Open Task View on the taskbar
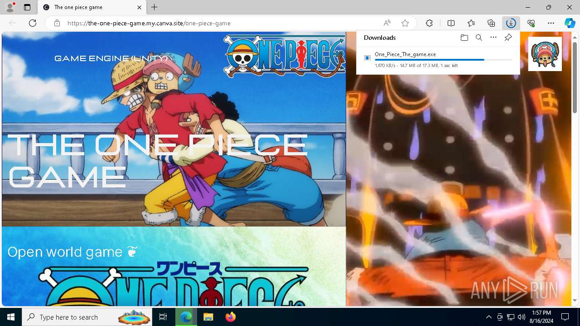 click(x=164, y=317)
